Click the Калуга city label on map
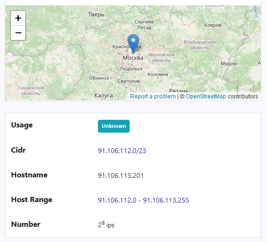 click(x=104, y=96)
